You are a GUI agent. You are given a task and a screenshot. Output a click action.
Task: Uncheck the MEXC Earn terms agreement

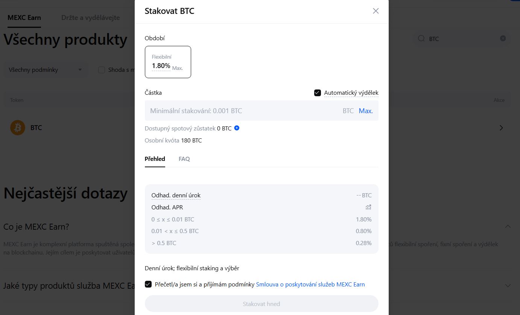[148, 284]
